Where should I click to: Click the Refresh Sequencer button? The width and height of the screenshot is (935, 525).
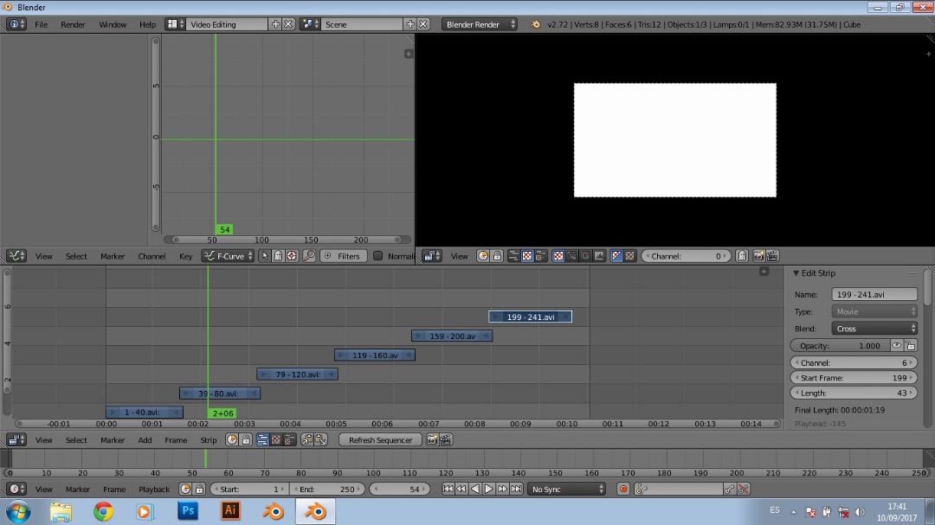(x=380, y=440)
